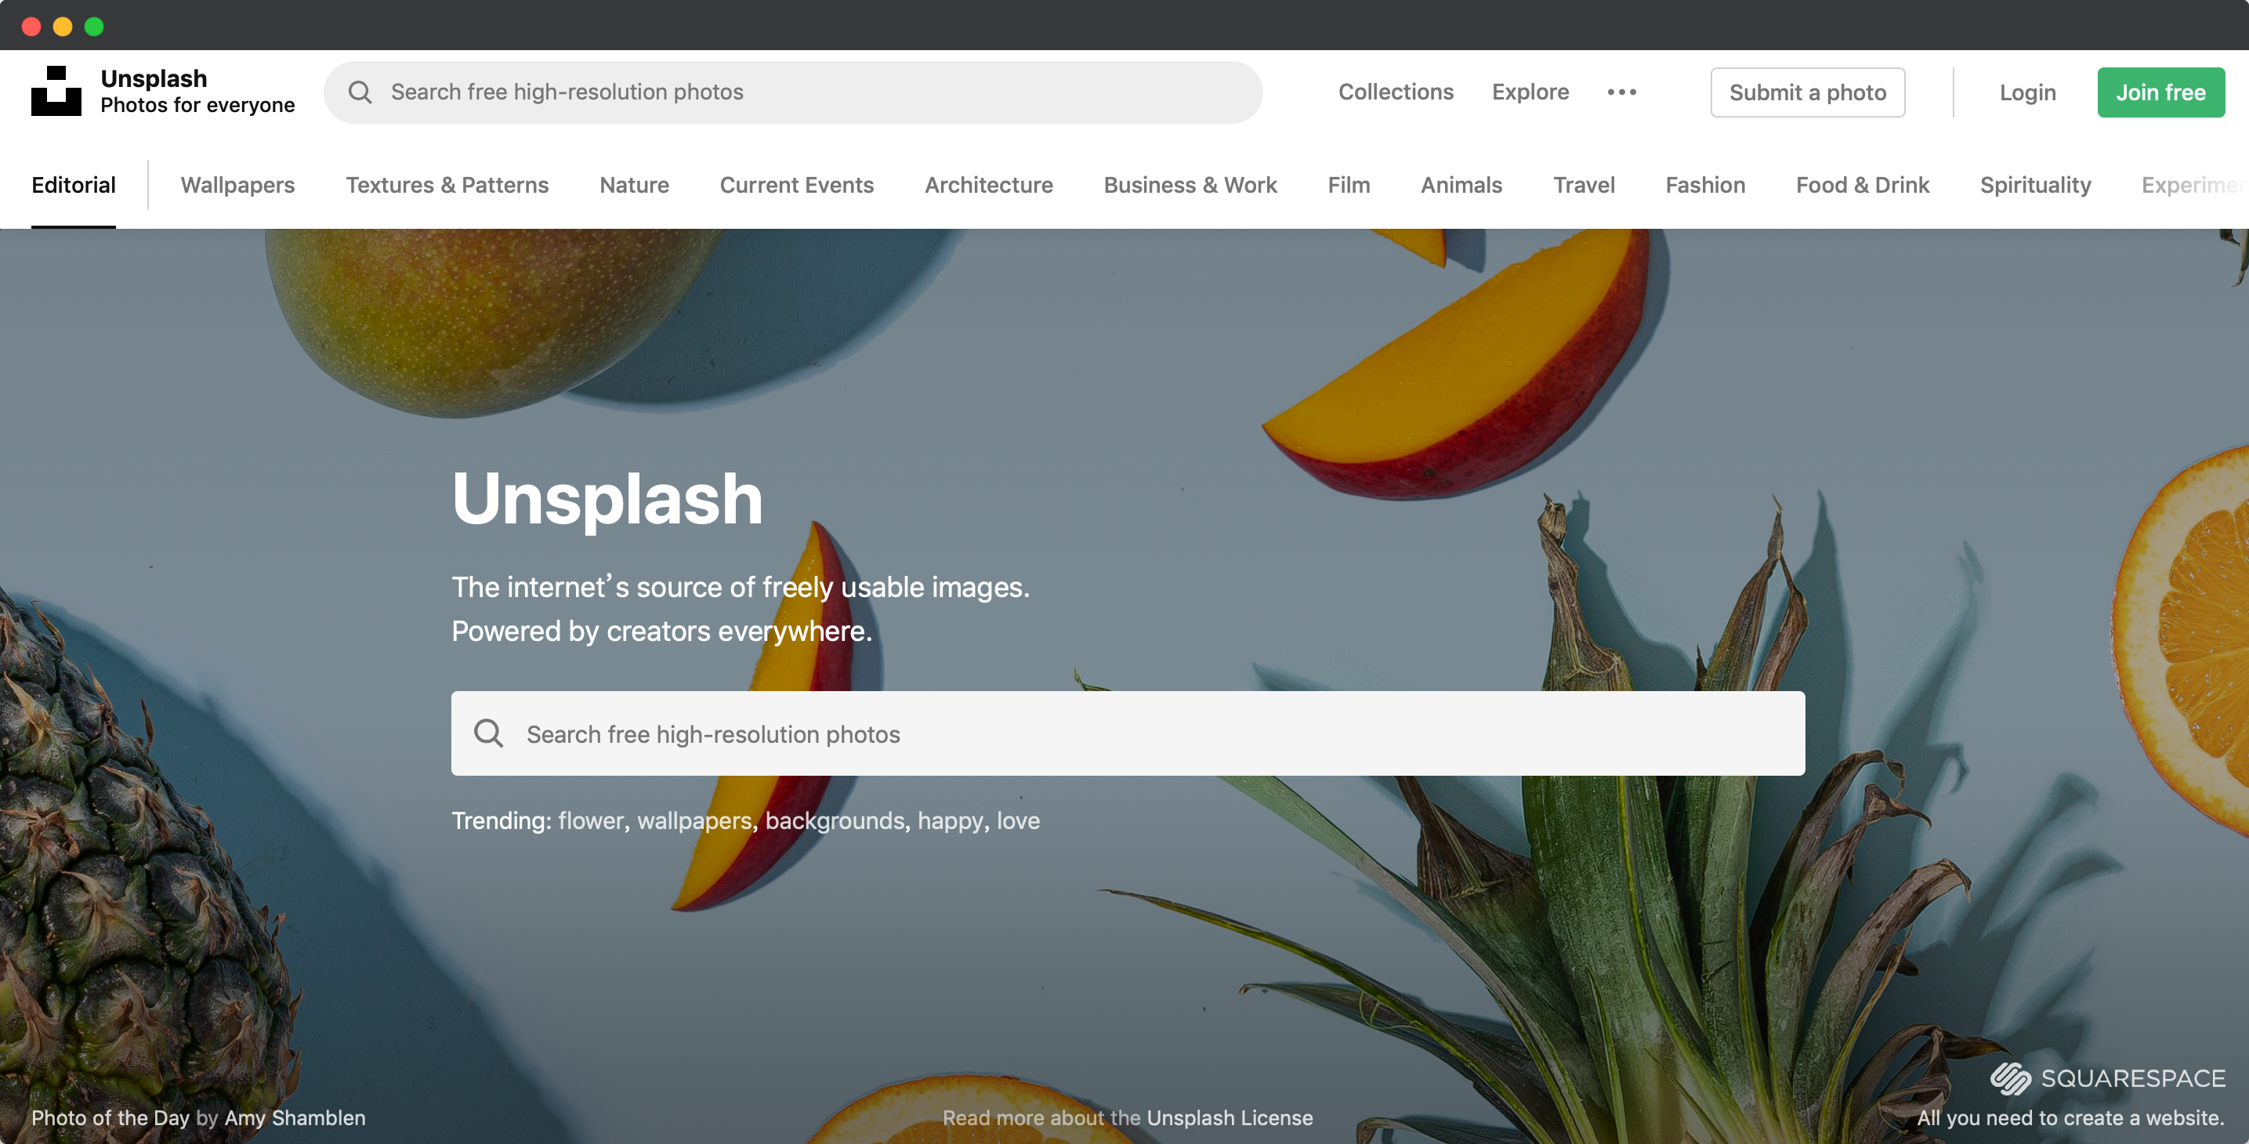
Task: Click the Squarespace logo icon
Action: coord(2010,1078)
